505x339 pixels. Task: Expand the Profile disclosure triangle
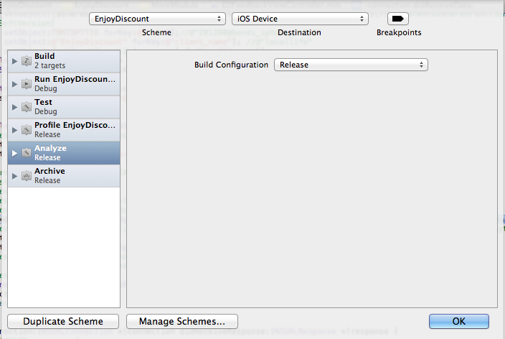(14, 130)
